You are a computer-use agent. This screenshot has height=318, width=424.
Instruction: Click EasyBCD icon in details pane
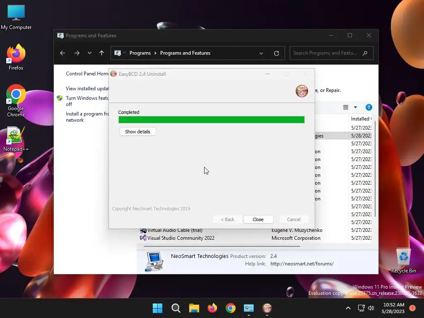pos(154,261)
